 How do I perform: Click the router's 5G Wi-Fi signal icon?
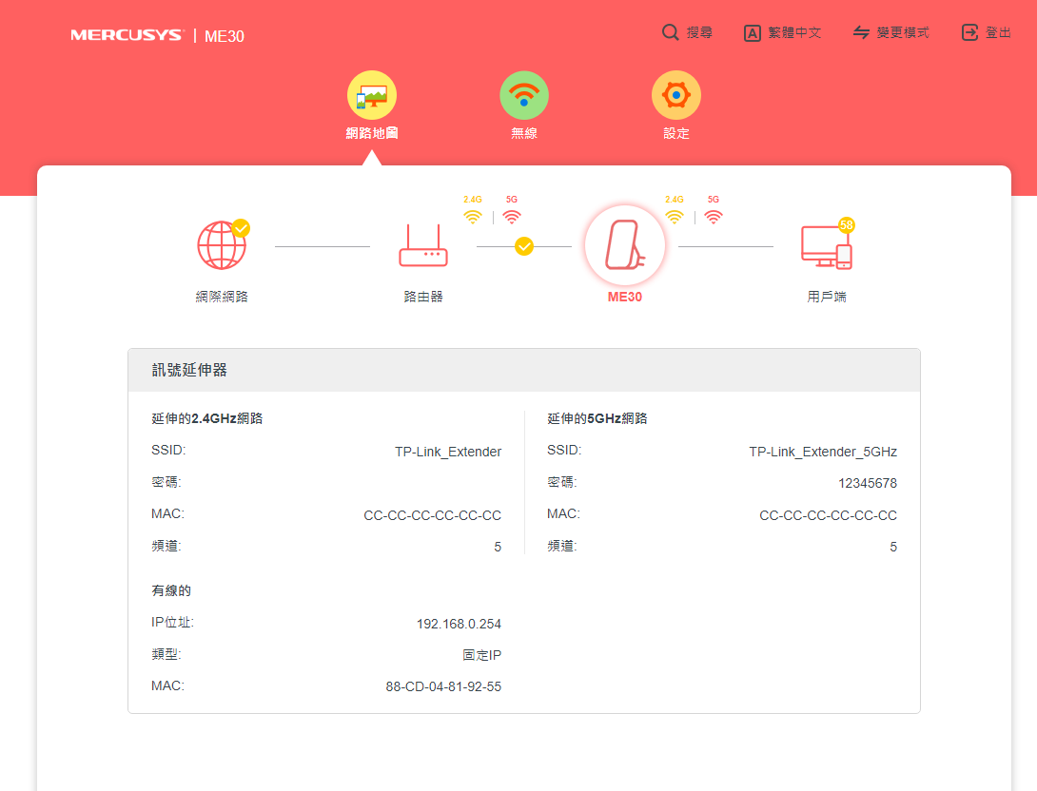click(512, 216)
